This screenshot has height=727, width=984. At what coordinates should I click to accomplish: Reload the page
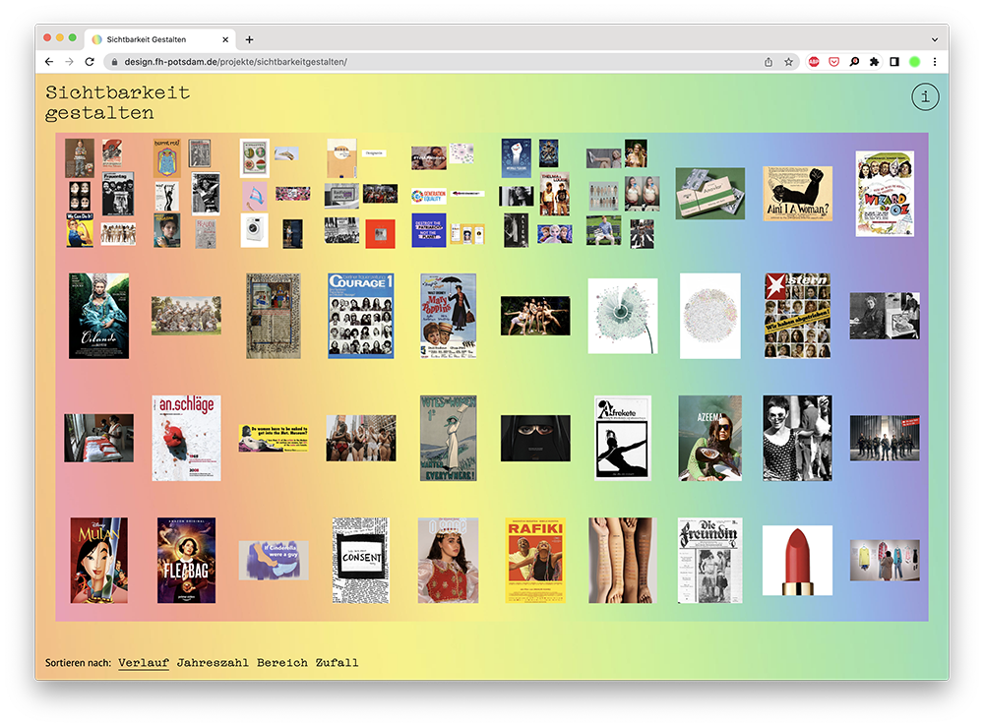(x=90, y=62)
